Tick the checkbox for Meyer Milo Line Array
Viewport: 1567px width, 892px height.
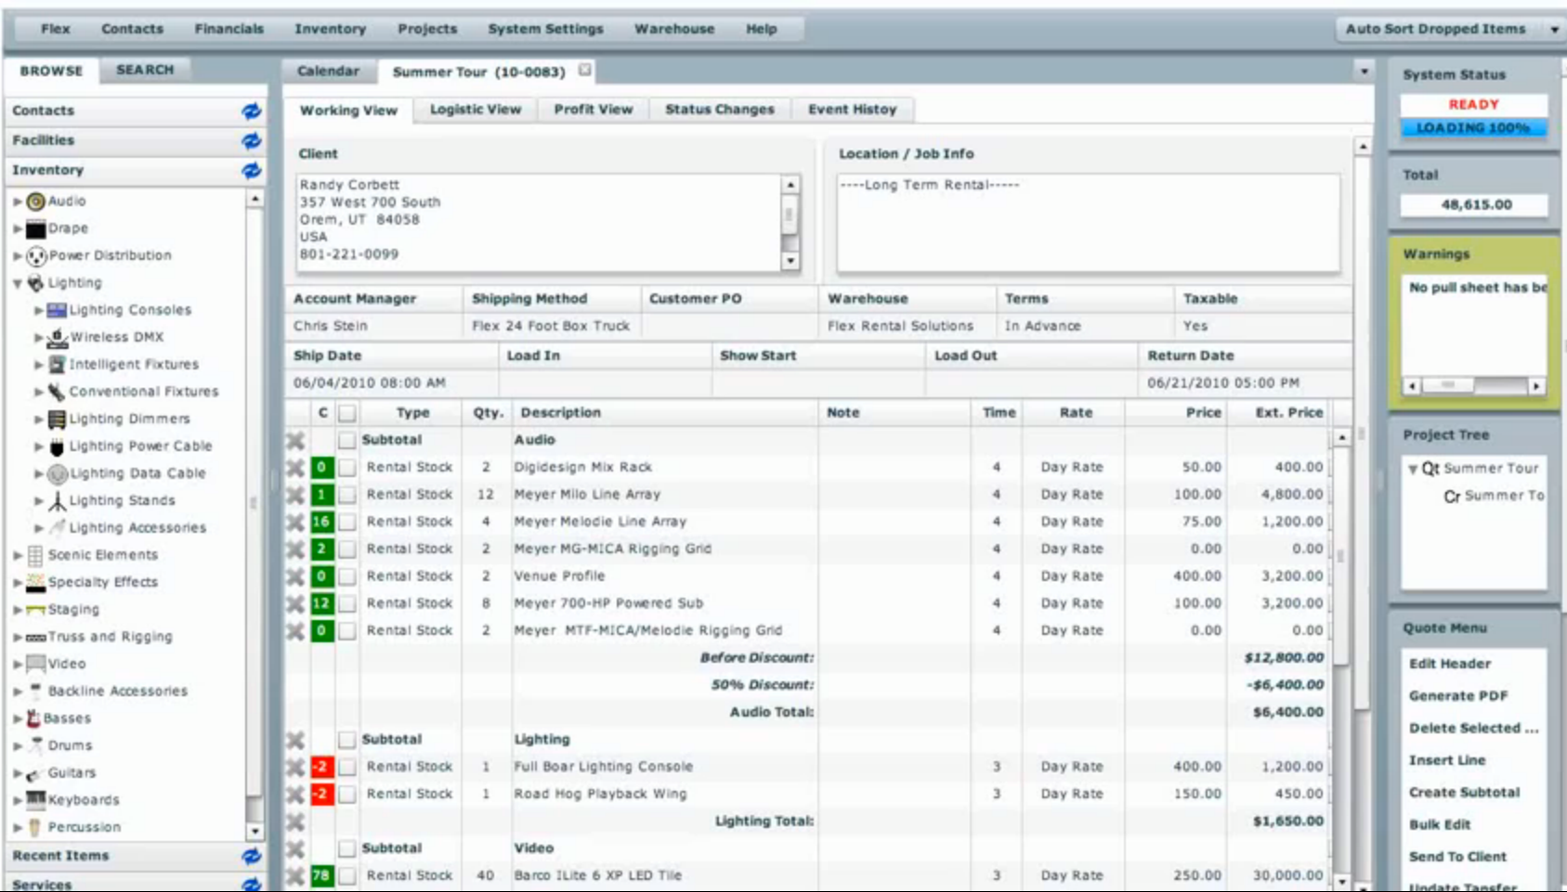(x=347, y=495)
